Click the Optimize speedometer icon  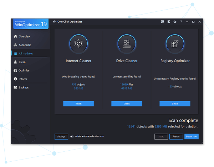(15, 70)
